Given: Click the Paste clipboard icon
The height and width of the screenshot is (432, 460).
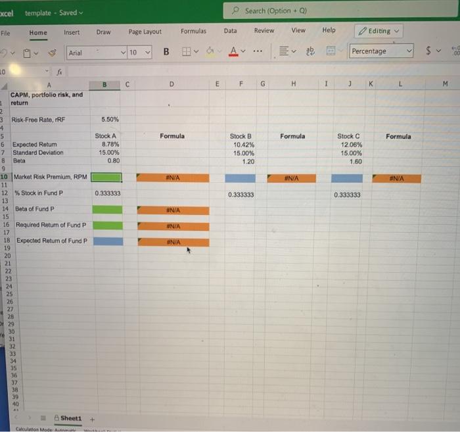Looking at the screenshot, I should pos(27,53).
